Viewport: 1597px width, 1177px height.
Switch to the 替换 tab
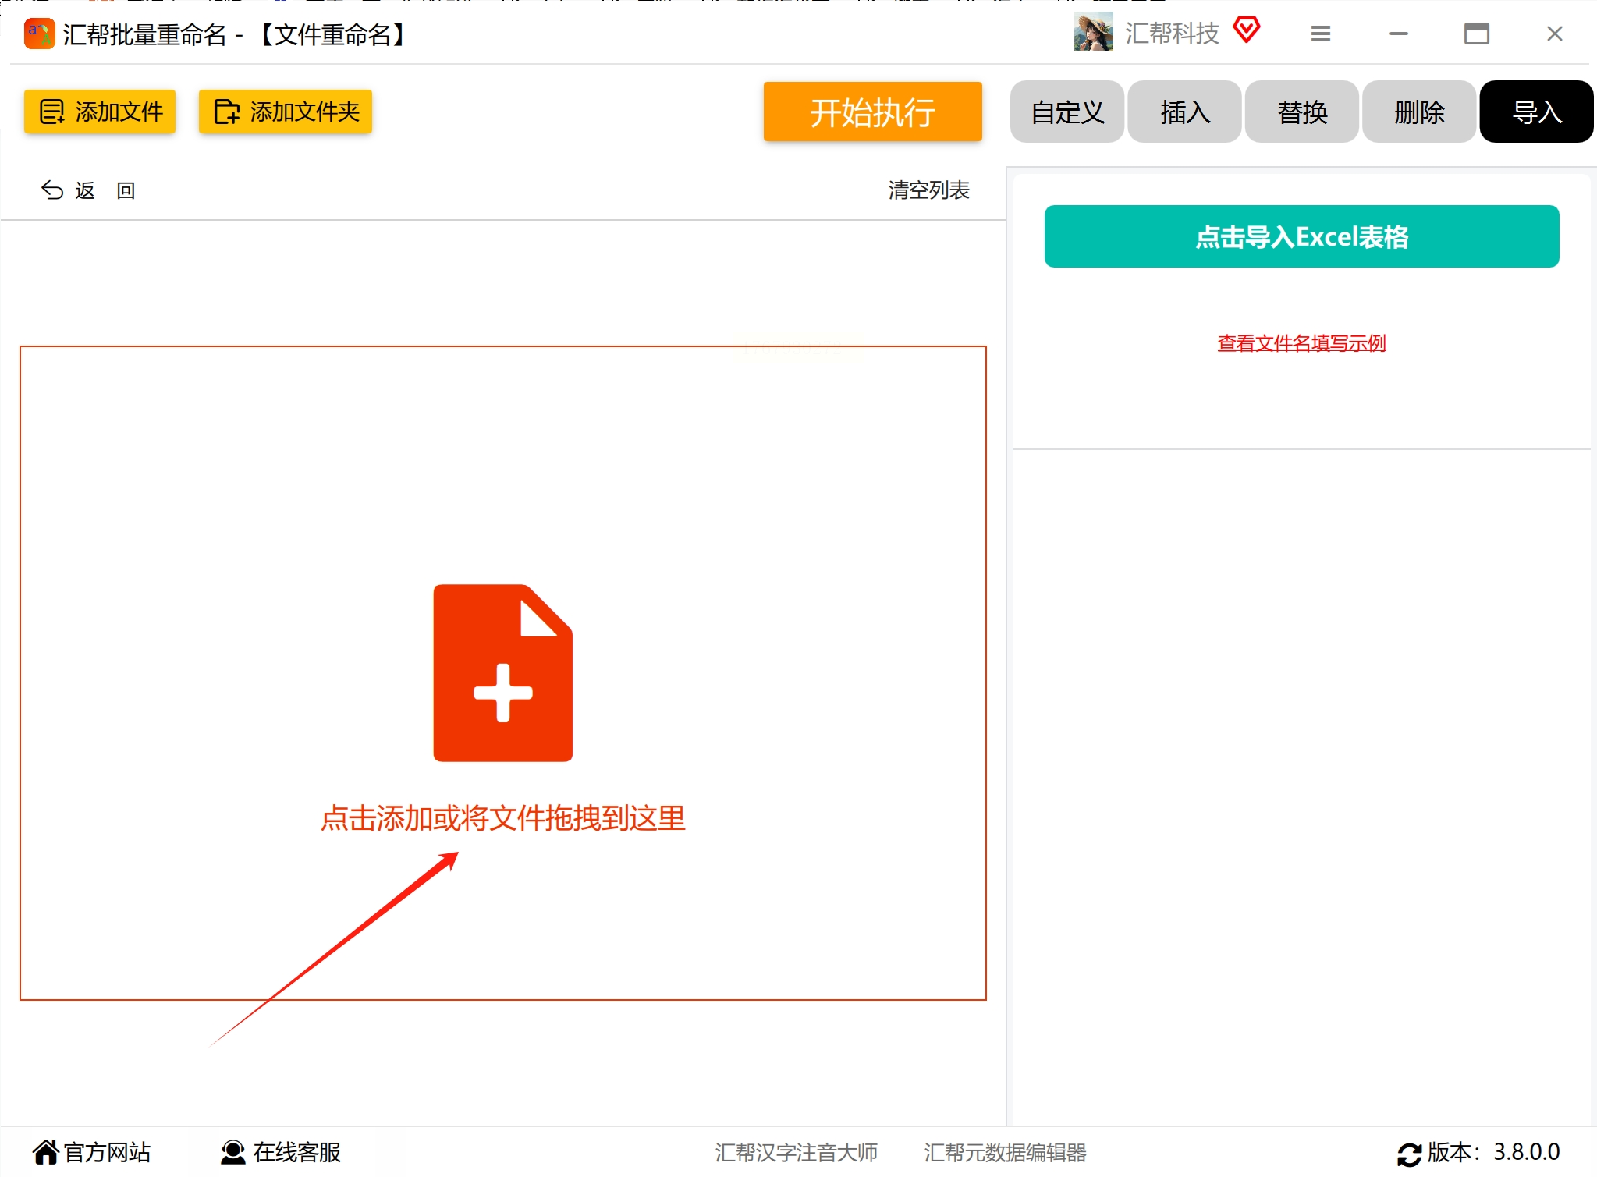pos(1301,112)
